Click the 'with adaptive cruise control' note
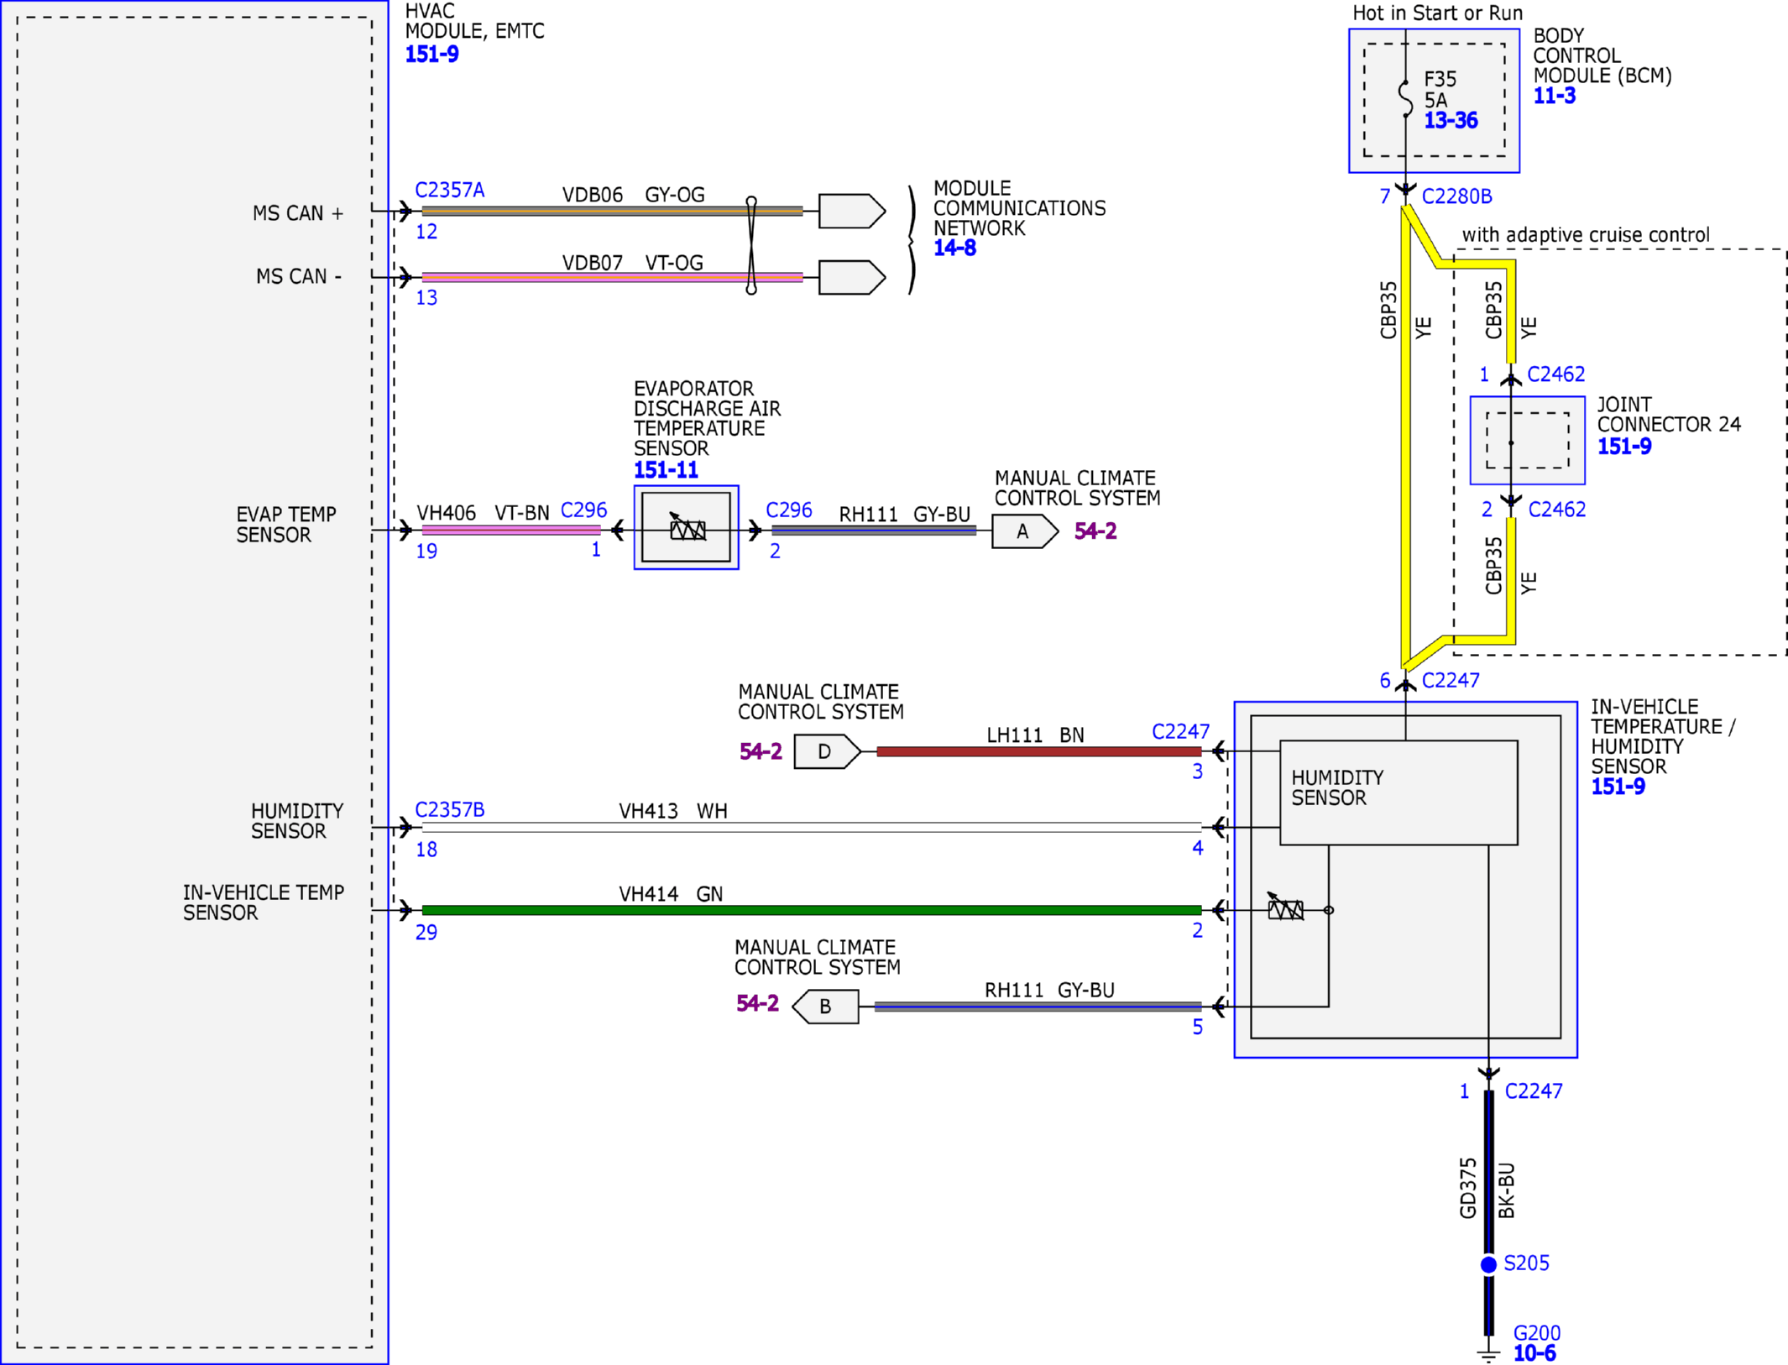Image resolution: width=1788 pixels, height=1365 pixels. point(1585,235)
